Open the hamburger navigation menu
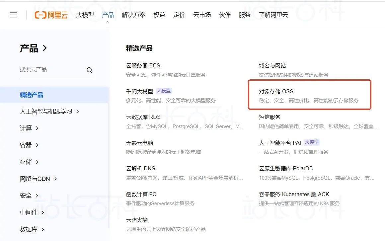This screenshot has width=385, height=241. tap(13, 14)
